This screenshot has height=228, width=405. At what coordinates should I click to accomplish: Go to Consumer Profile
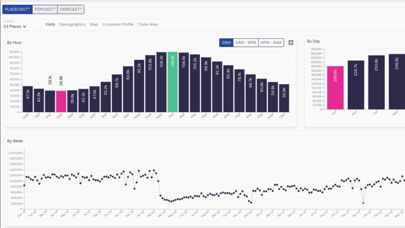coord(118,24)
